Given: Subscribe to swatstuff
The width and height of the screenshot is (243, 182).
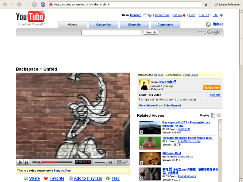Looking at the screenshot, I should pos(212,88).
